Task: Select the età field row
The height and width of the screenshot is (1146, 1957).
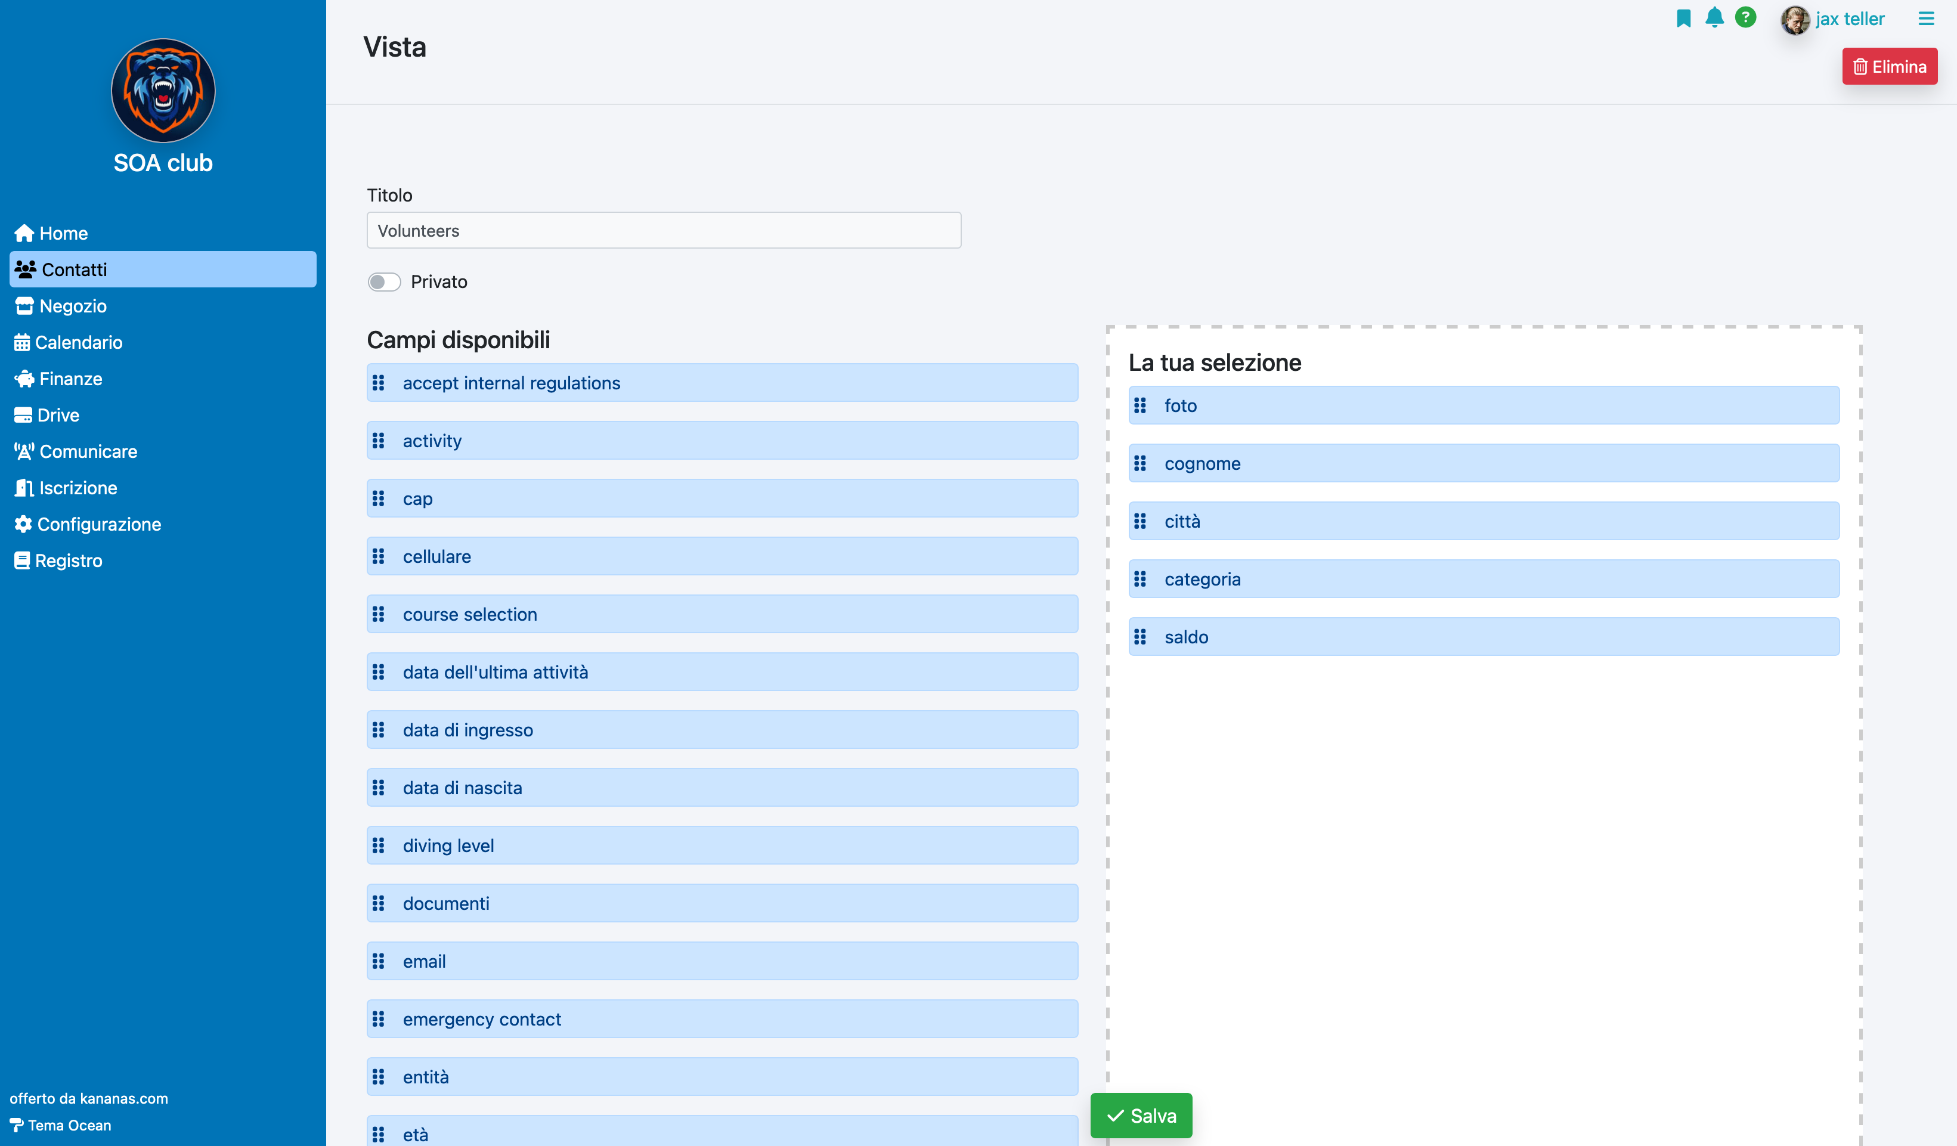Action: coord(722,1131)
